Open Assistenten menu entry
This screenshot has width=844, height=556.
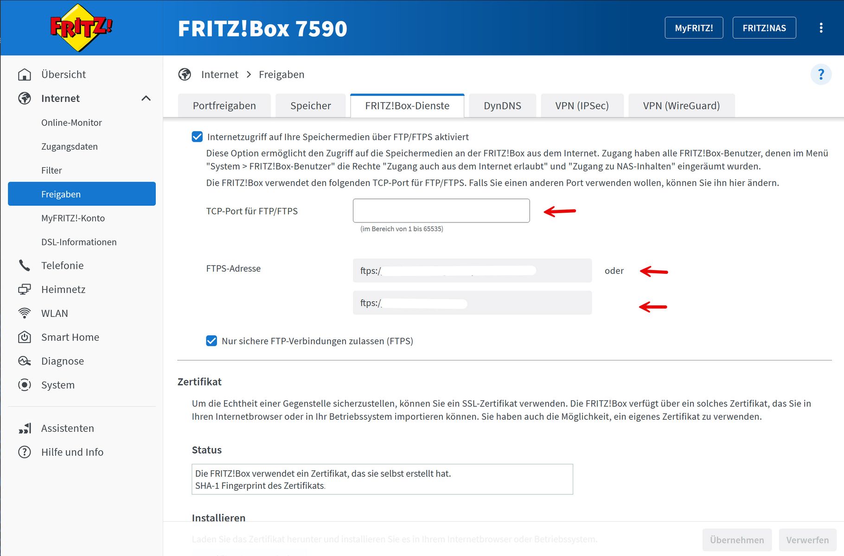tap(68, 428)
